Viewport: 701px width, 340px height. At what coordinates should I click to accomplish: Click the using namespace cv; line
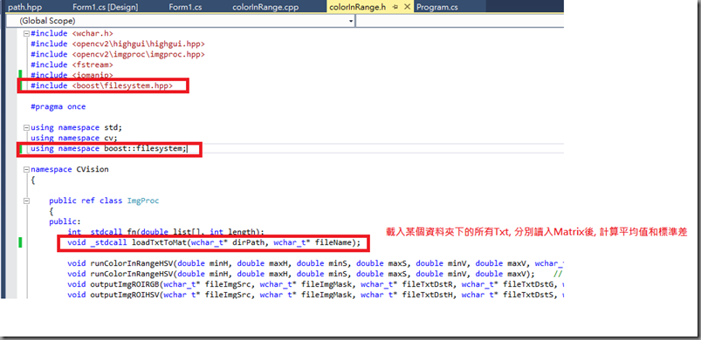73,138
